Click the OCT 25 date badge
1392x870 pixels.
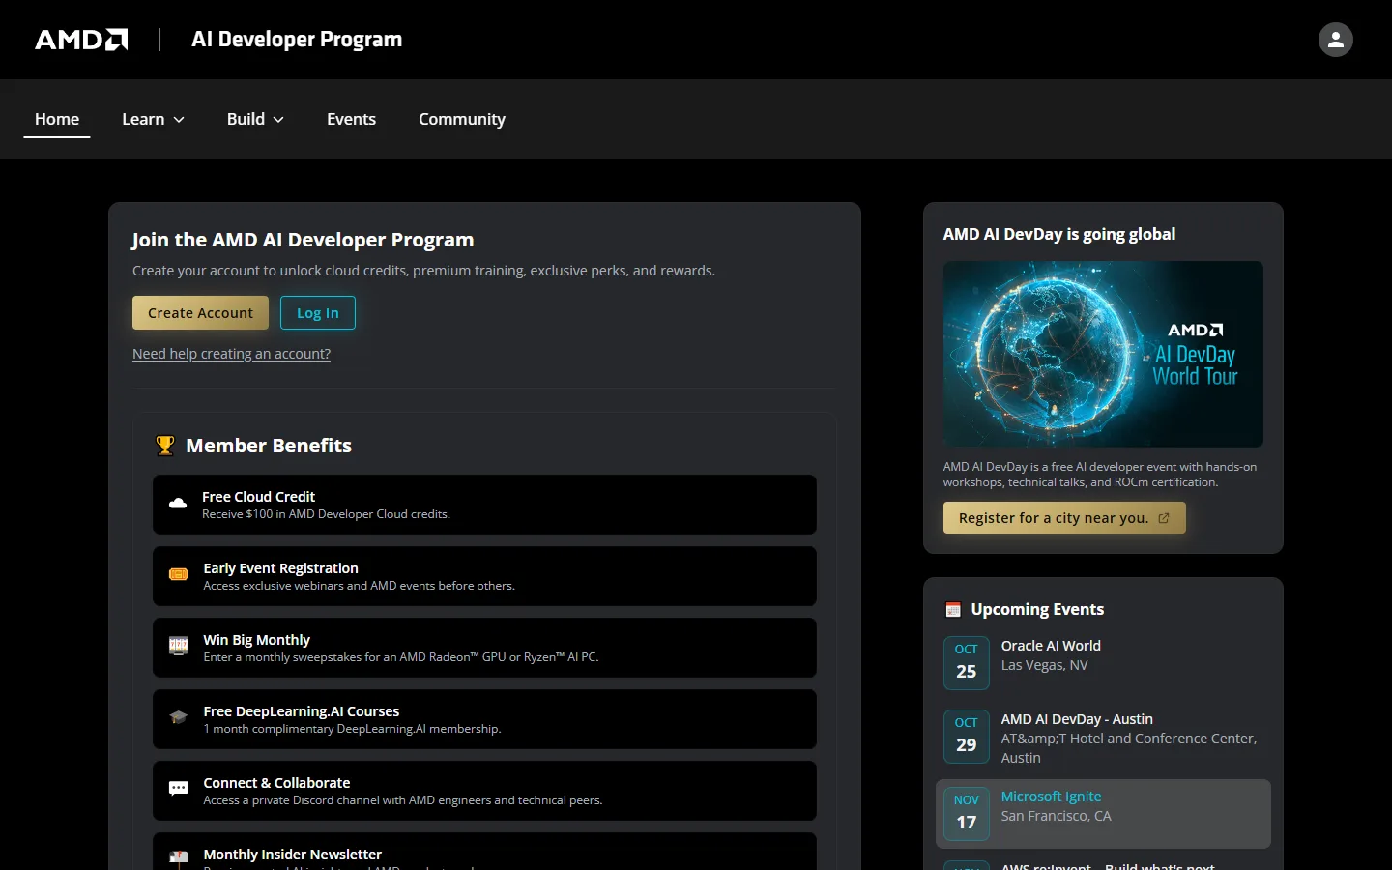click(967, 662)
